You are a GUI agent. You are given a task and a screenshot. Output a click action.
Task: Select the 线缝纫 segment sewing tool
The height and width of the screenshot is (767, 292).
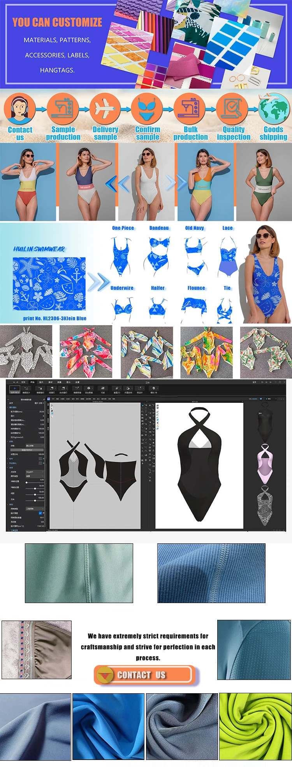click(52, 389)
